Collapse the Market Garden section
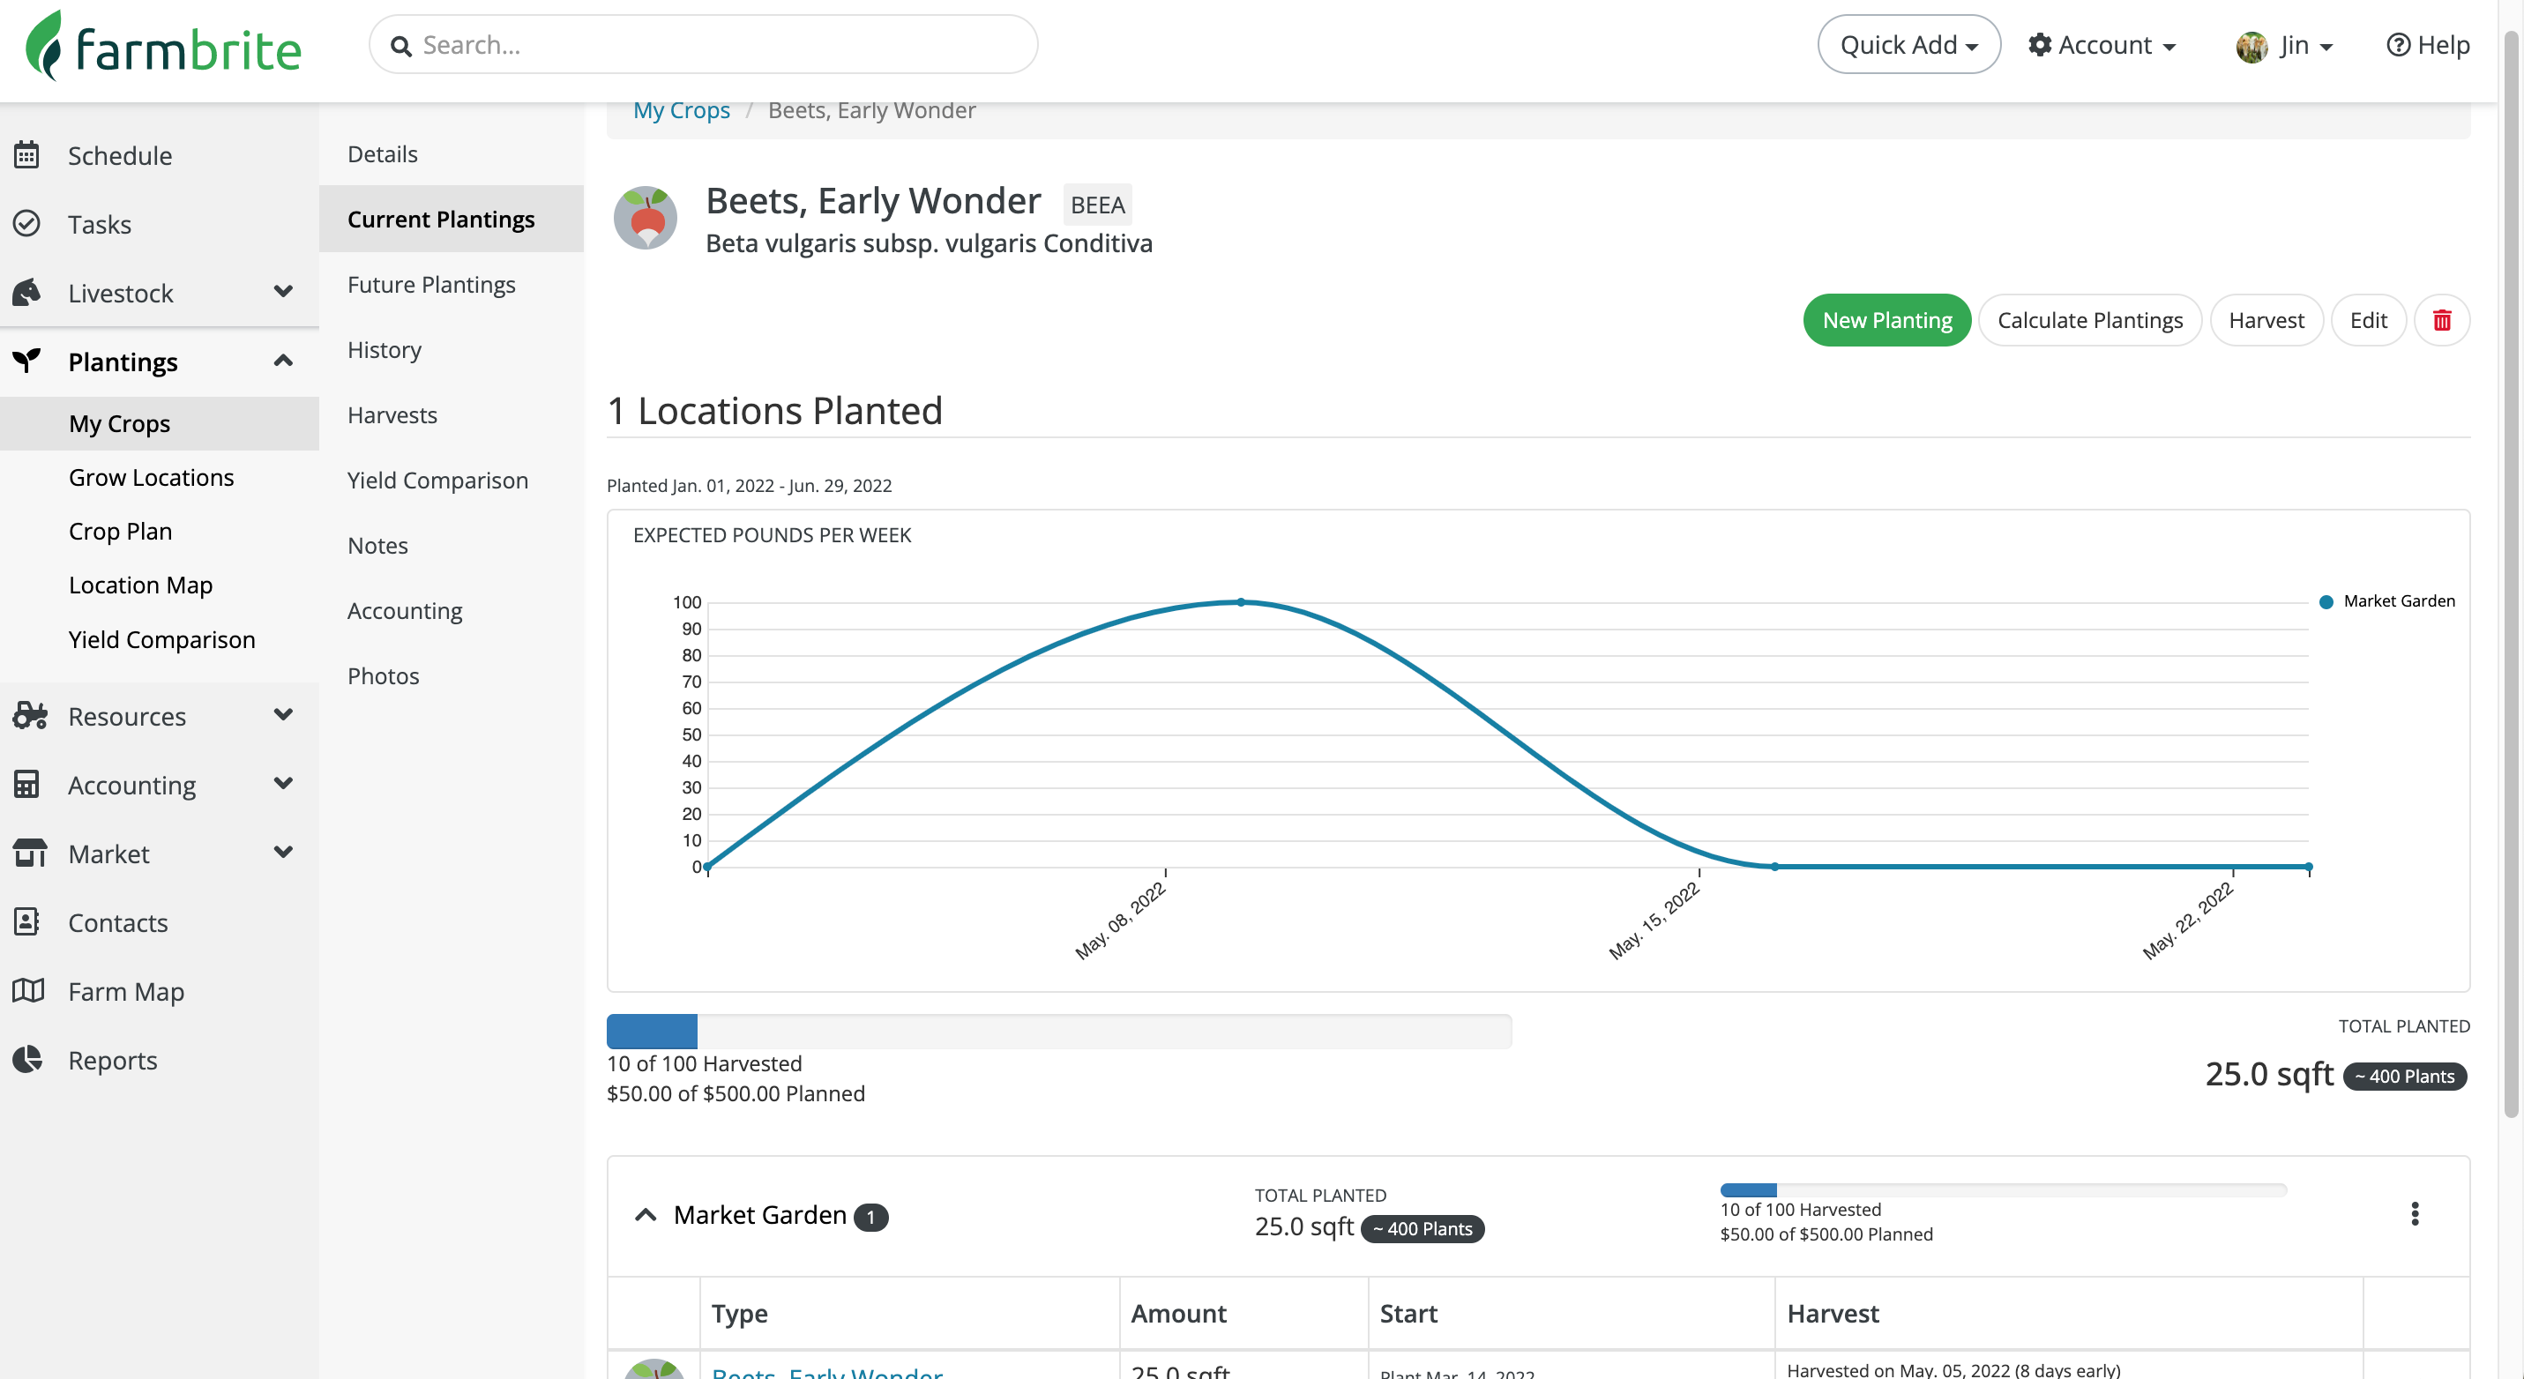This screenshot has height=1379, width=2524. tap(645, 1214)
